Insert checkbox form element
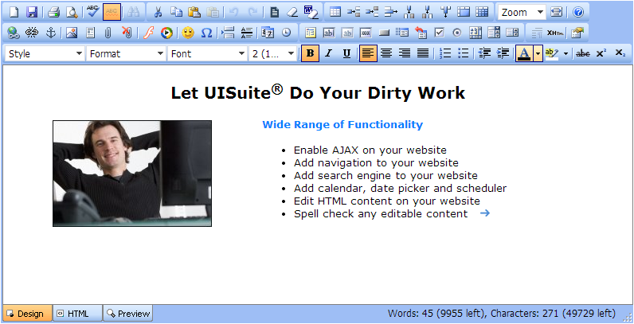Image resolution: width=634 pixels, height=324 pixels. click(x=439, y=33)
